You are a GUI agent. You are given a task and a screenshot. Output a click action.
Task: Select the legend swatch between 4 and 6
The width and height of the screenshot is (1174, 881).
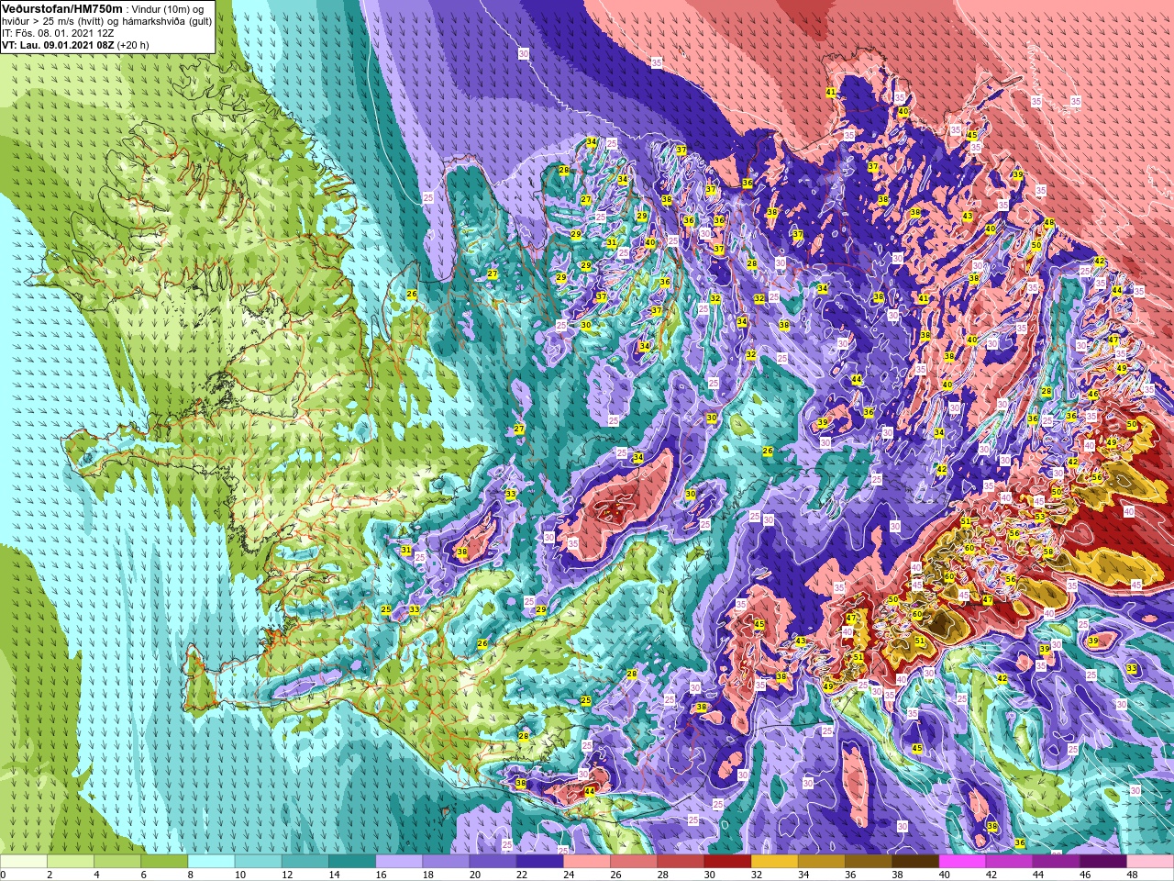coord(117,861)
